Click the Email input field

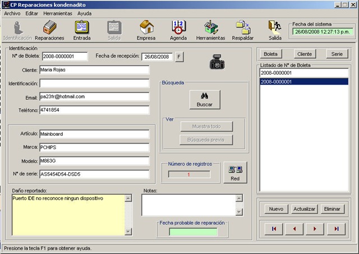tap(94, 96)
